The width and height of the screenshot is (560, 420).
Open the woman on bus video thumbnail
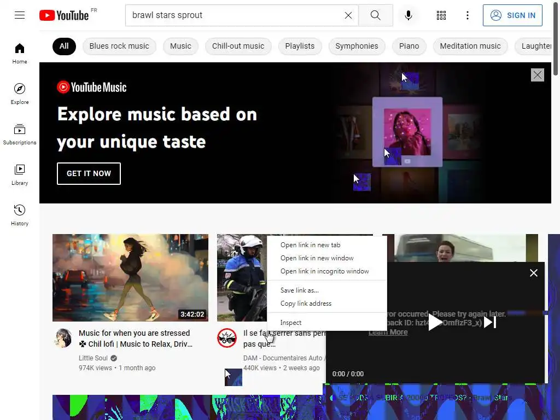tap(460, 248)
